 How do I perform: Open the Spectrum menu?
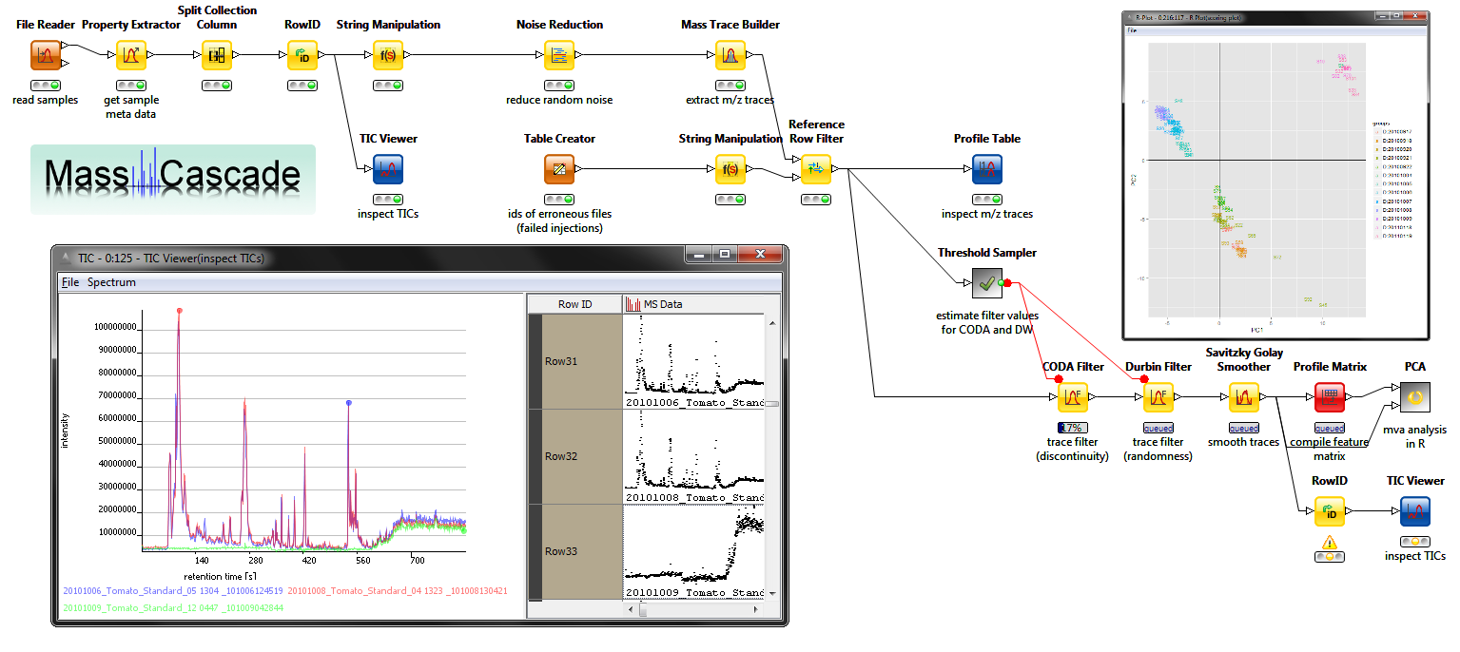[x=111, y=282]
